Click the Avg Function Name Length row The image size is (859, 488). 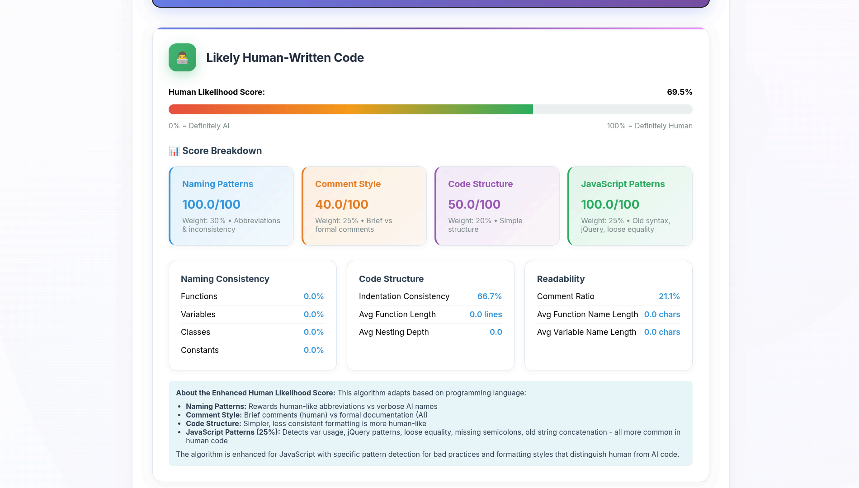608,314
